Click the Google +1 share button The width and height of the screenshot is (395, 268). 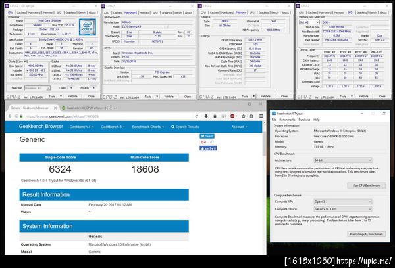pyautogui.click(x=203, y=142)
